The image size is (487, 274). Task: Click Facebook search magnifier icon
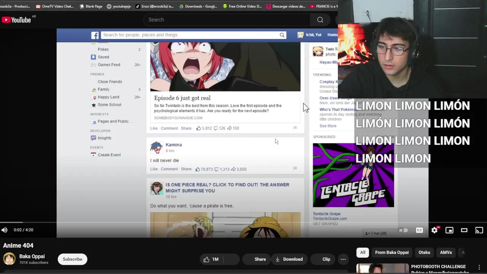coord(282,35)
